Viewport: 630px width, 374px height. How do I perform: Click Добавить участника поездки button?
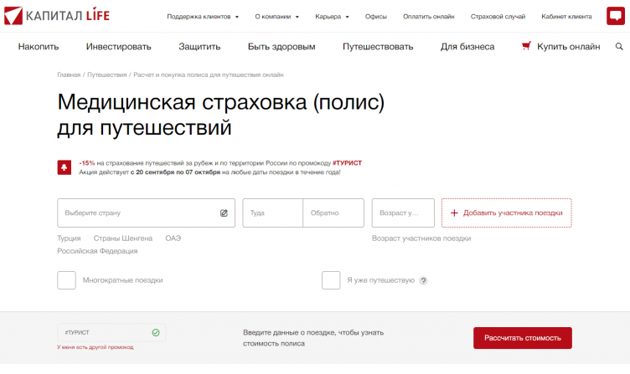[x=506, y=213]
